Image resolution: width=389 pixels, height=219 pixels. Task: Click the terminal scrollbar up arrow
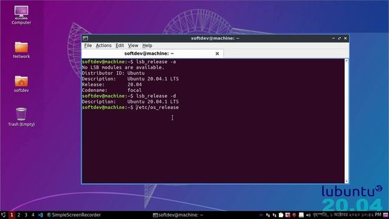pos(346,61)
